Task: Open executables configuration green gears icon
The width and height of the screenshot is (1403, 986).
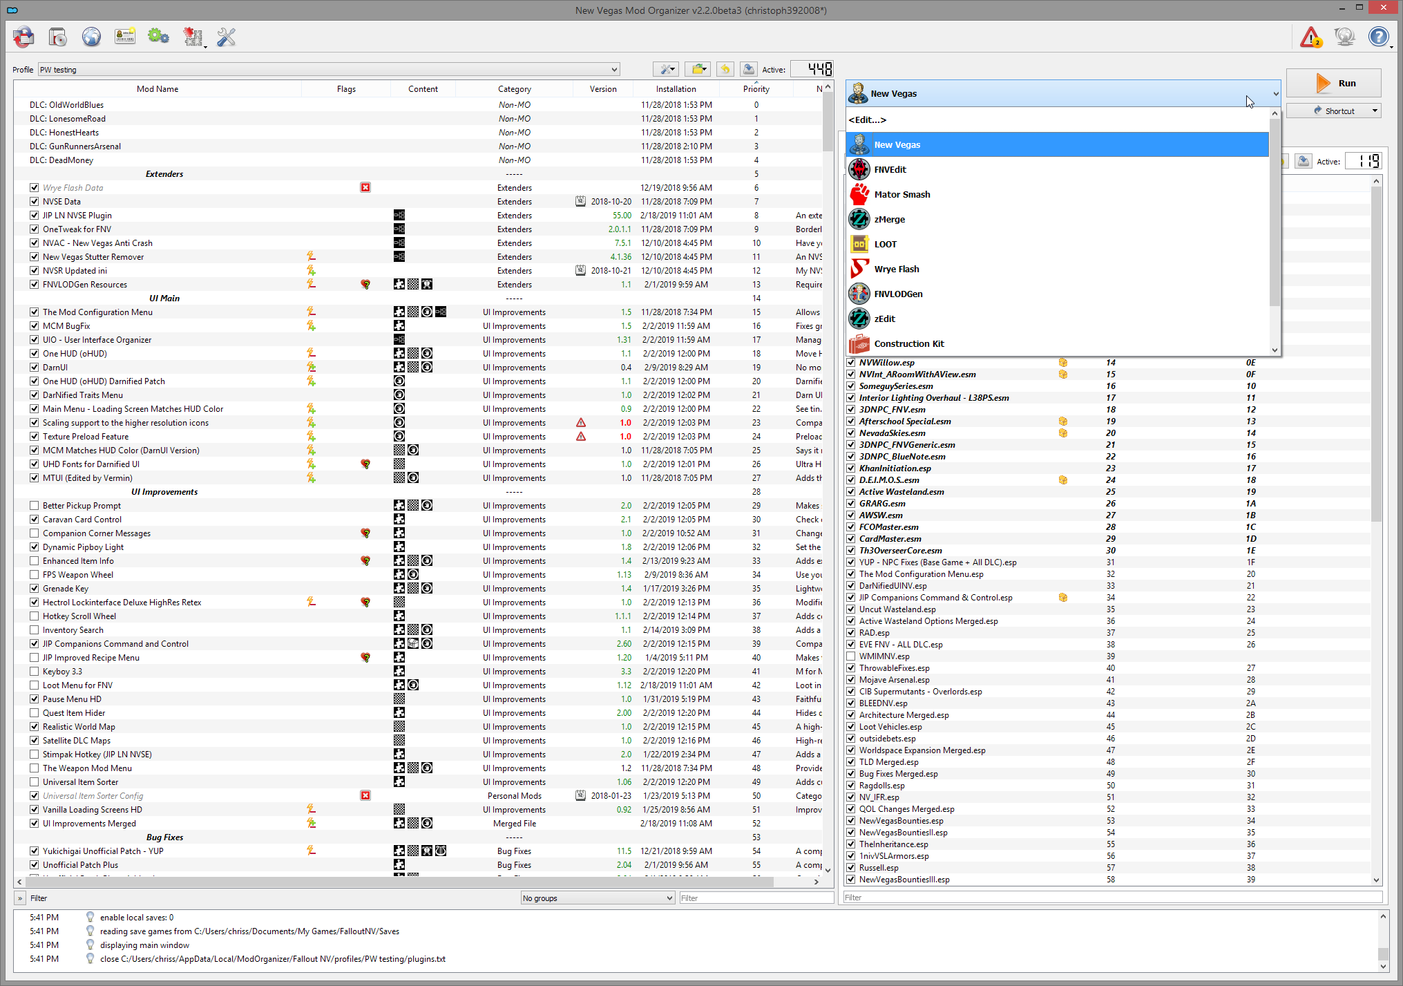Action: point(158,37)
